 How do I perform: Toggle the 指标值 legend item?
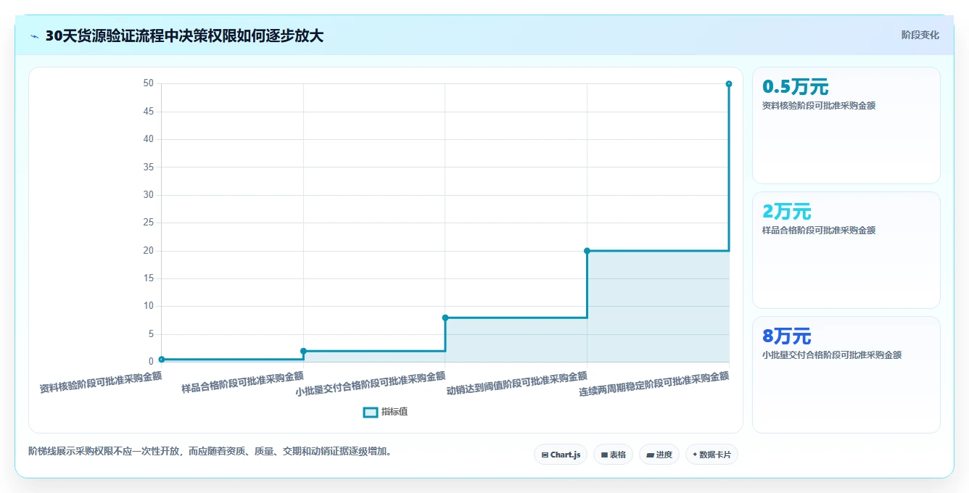coord(385,412)
